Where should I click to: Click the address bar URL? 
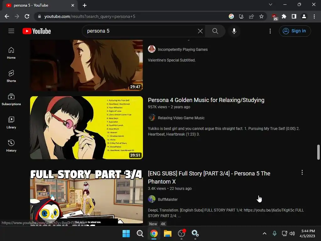pyautogui.click(x=90, y=16)
